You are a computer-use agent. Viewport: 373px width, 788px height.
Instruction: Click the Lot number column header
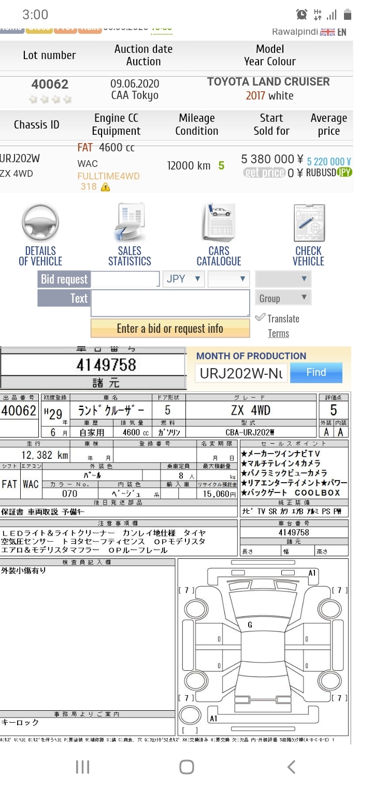coord(49,55)
